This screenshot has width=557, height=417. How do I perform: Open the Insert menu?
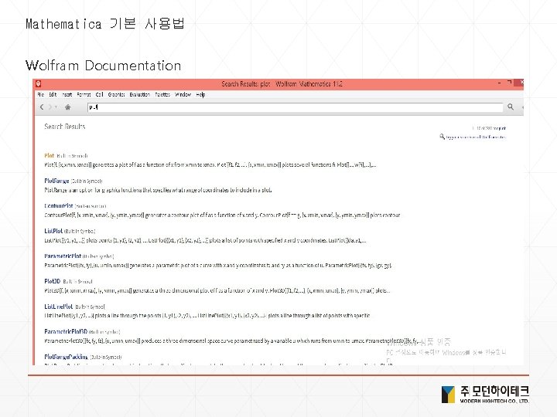[x=67, y=95]
